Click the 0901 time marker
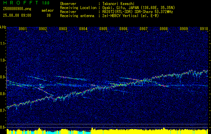The image size is (211, 134). [x=23, y=29]
